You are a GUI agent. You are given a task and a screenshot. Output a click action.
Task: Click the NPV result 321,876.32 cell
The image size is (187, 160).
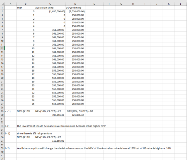[75, 115]
